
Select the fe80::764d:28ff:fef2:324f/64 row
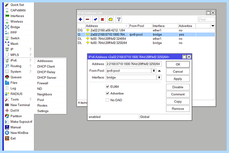click(x=146, y=39)
